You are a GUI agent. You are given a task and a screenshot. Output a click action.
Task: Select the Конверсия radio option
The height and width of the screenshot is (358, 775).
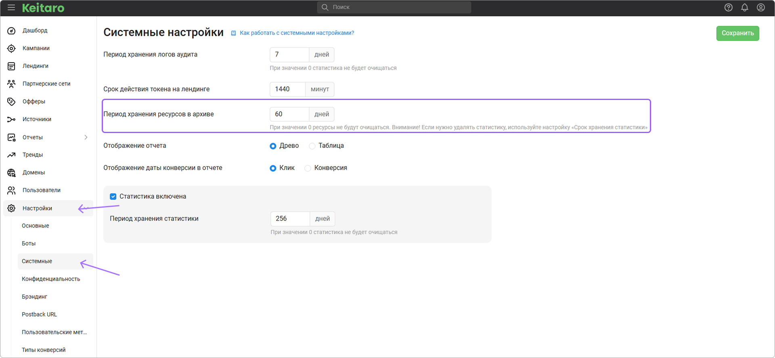tap(308, 168)
